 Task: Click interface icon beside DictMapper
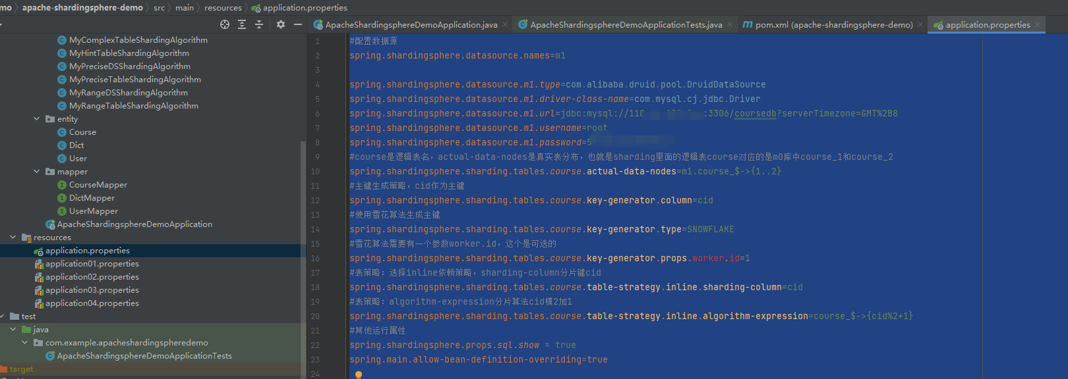[62, 198]
